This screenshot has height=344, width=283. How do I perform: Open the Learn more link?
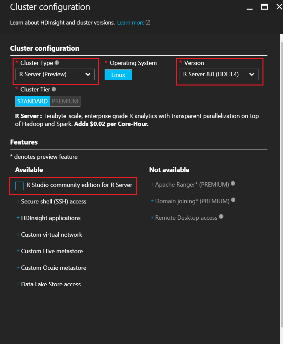(x=131, y=23)
